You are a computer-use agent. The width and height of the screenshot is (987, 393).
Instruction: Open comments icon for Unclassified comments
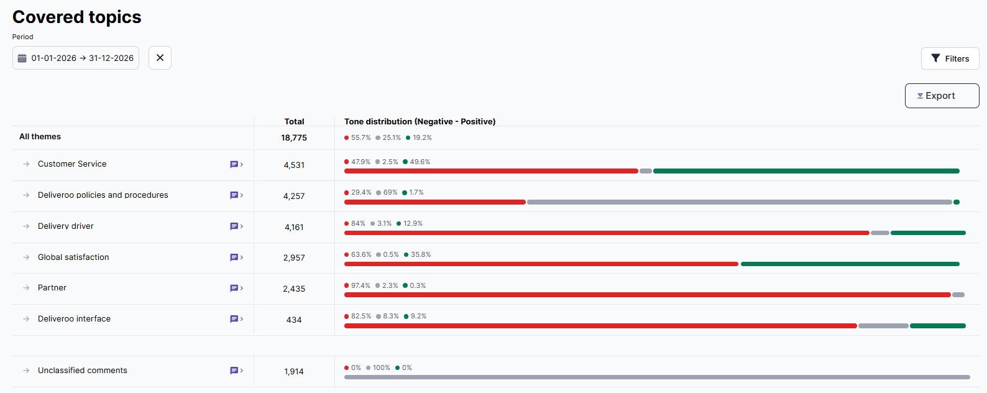236,371
